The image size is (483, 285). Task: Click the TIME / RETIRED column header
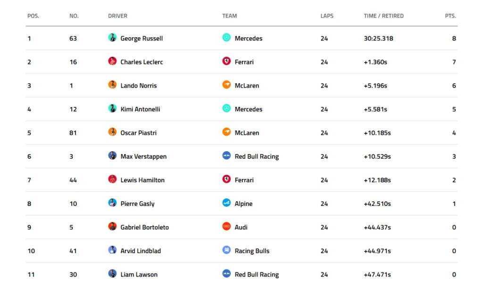[x=383, y=16]
